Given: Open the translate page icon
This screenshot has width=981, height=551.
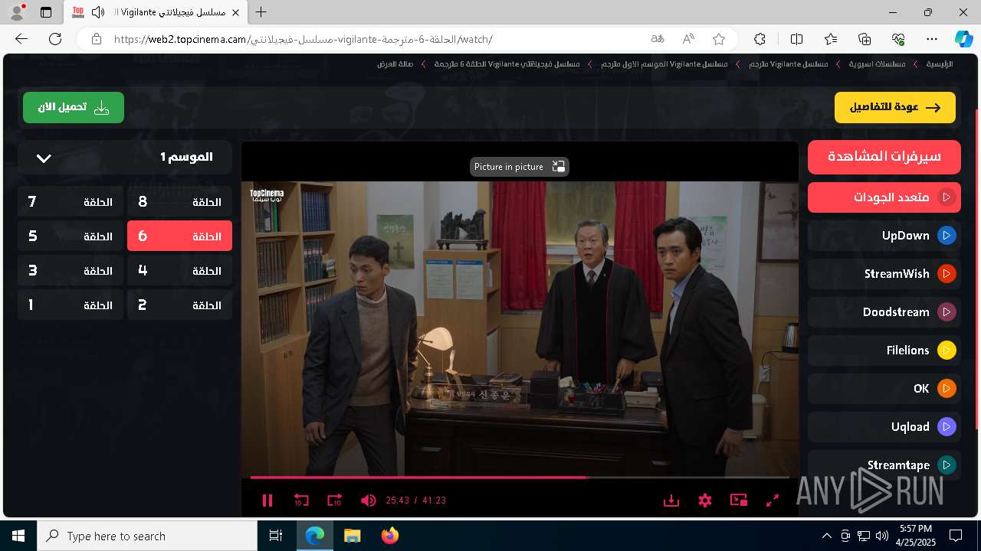Looking at the screenshot, I should pos(658,39).
